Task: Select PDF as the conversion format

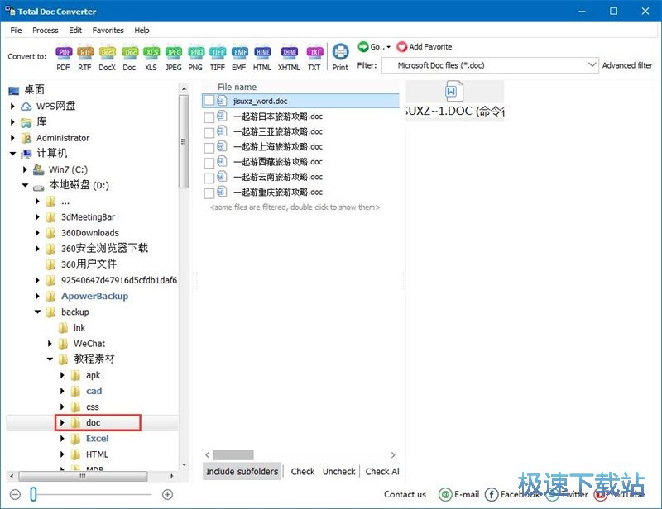Action: [x=64, y=53]
